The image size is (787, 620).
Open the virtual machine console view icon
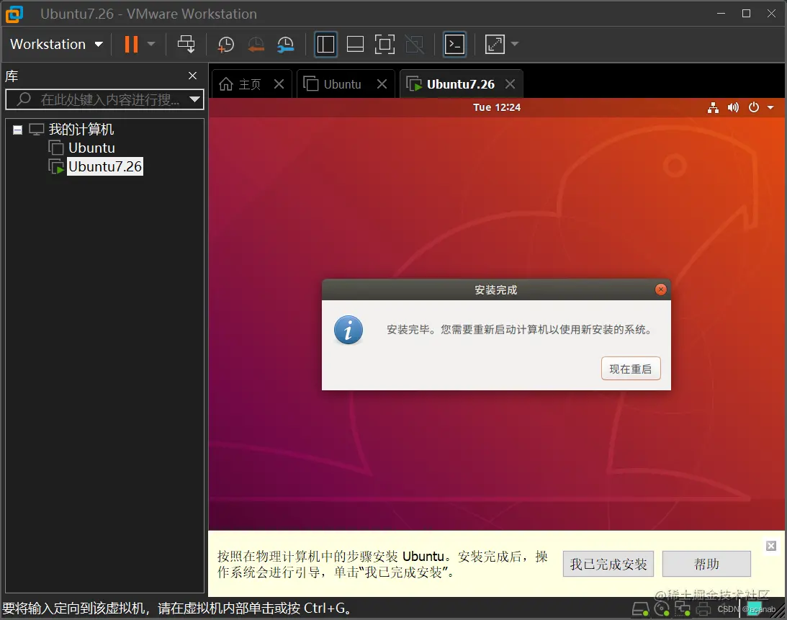(454, 44)
